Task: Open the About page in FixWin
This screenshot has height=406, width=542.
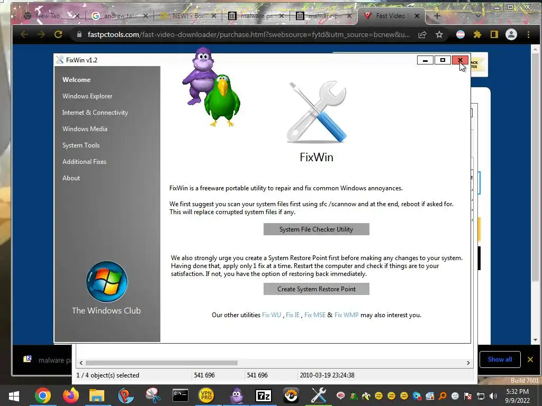Action: (x=71, y=178)
